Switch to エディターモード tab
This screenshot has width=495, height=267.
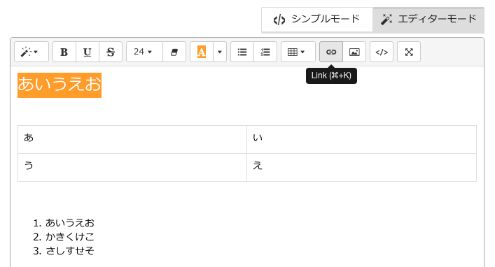(428, 20)
